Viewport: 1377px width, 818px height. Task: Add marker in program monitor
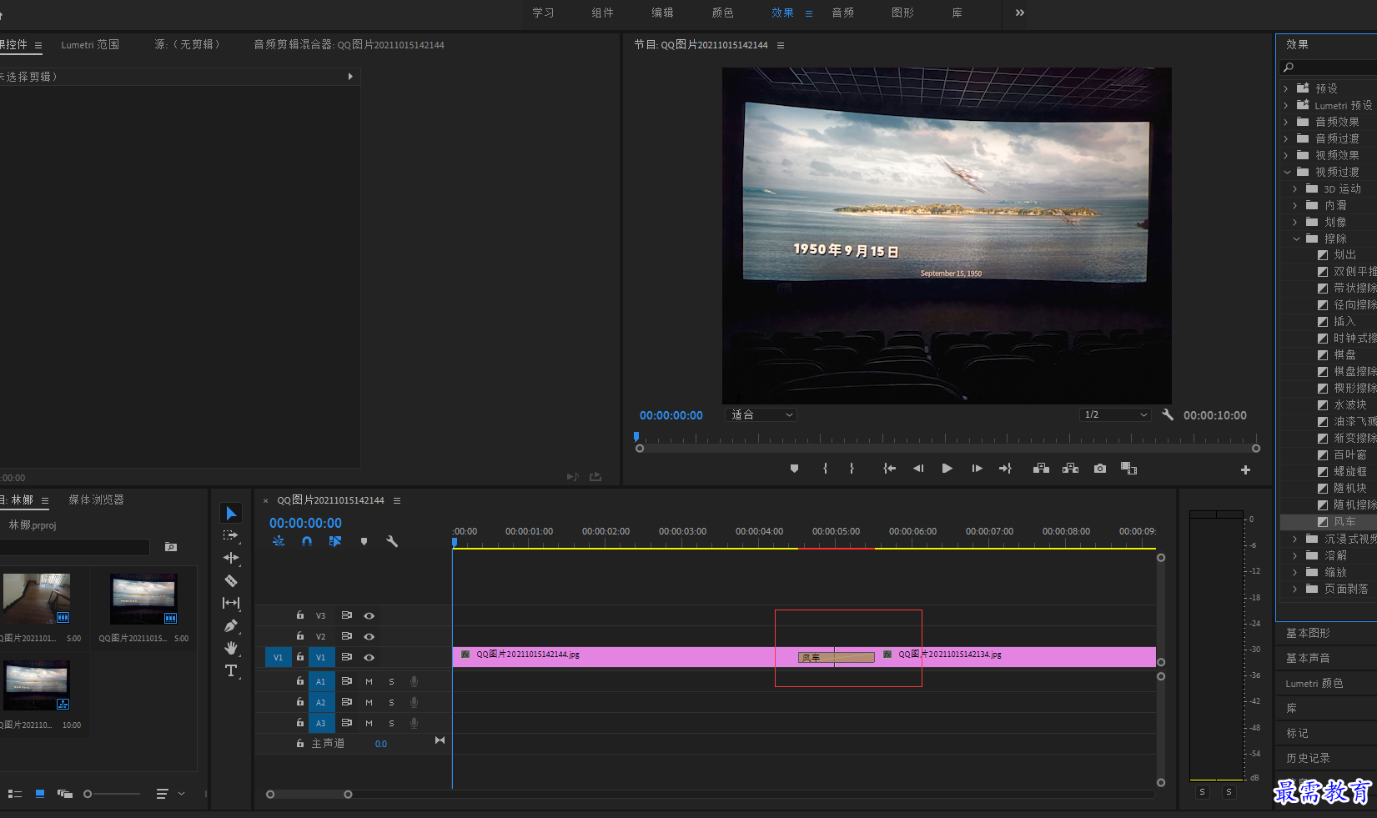[x=794, y=469]
